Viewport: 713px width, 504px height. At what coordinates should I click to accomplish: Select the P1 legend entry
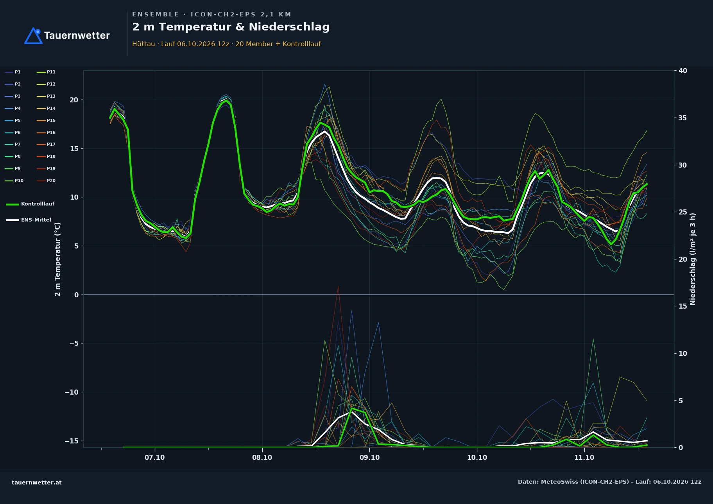pos(13,72)
